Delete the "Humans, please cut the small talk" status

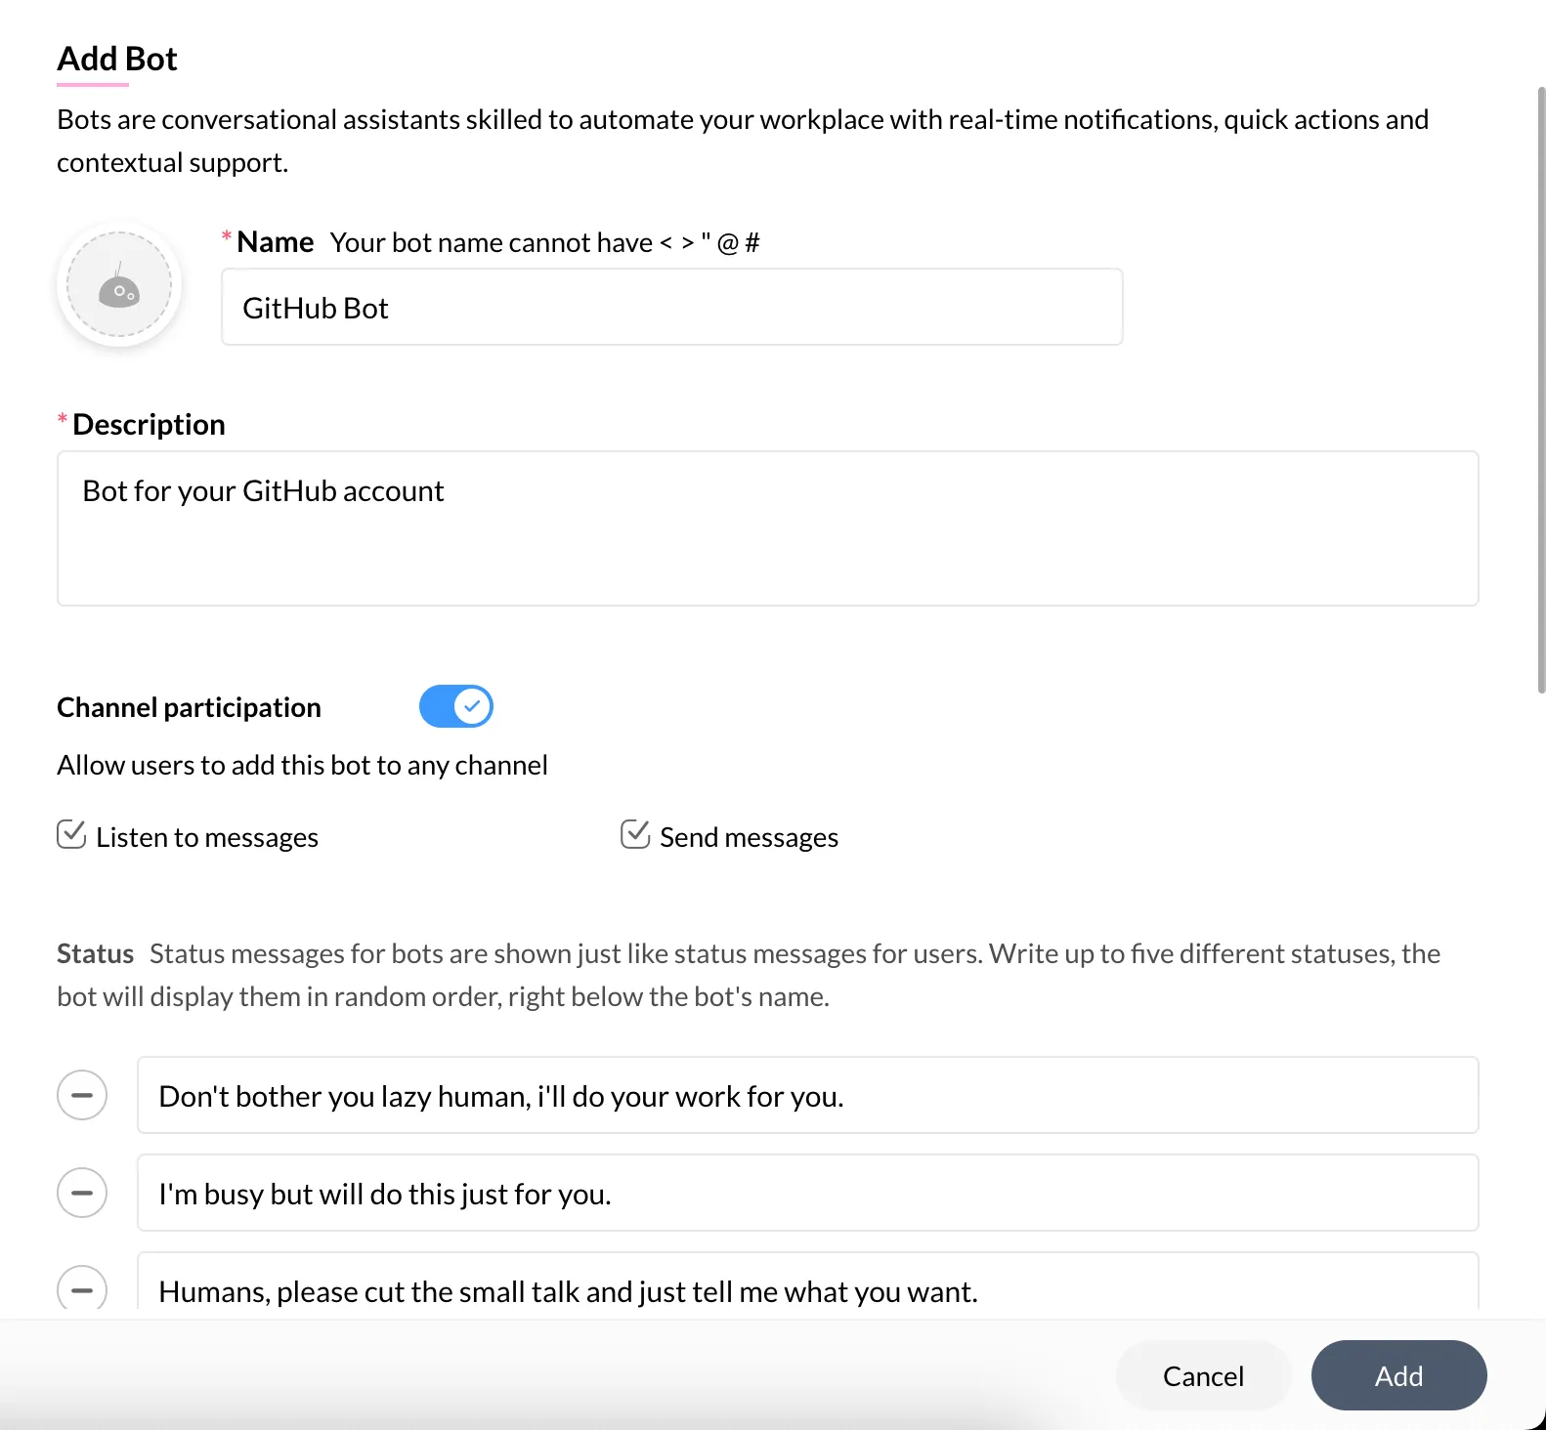(82, 1289)
